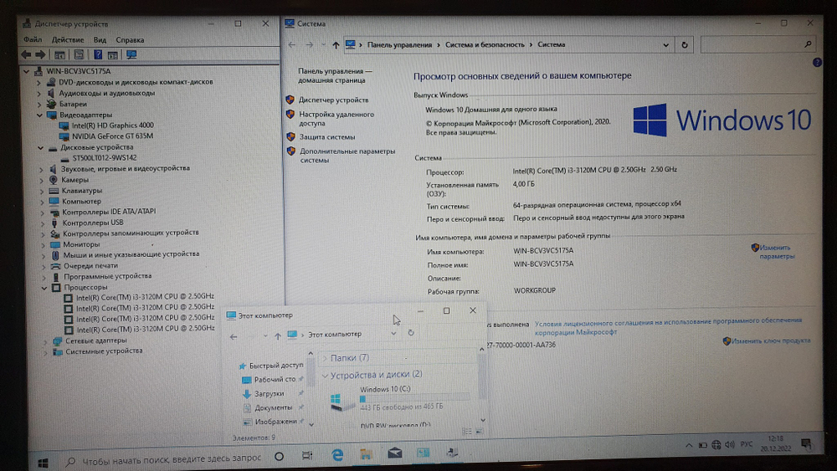The image size is (837, 471).
Task: Select Очереди печати item
Action: click(90, 266)
